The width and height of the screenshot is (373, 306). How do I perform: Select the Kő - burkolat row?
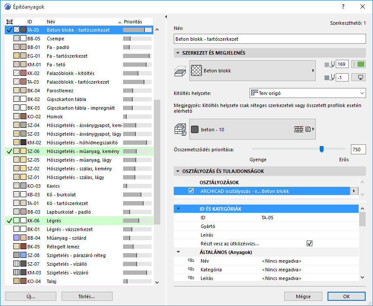click(79, 195)
